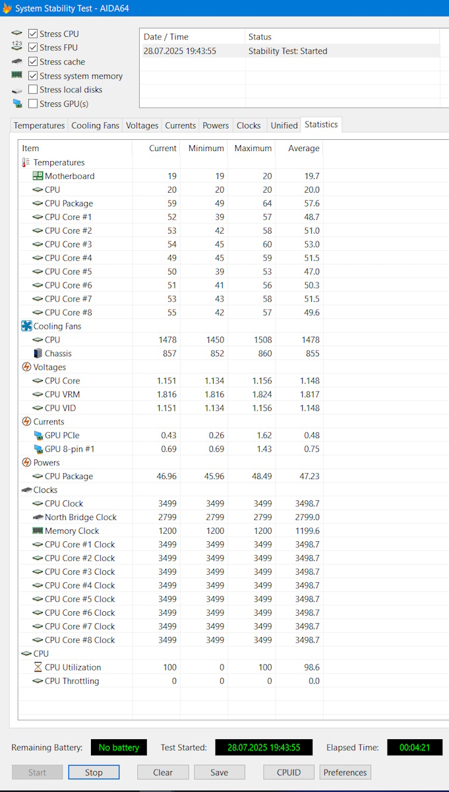Click the Current column header

pyautogui.click(x=156, y=148)
